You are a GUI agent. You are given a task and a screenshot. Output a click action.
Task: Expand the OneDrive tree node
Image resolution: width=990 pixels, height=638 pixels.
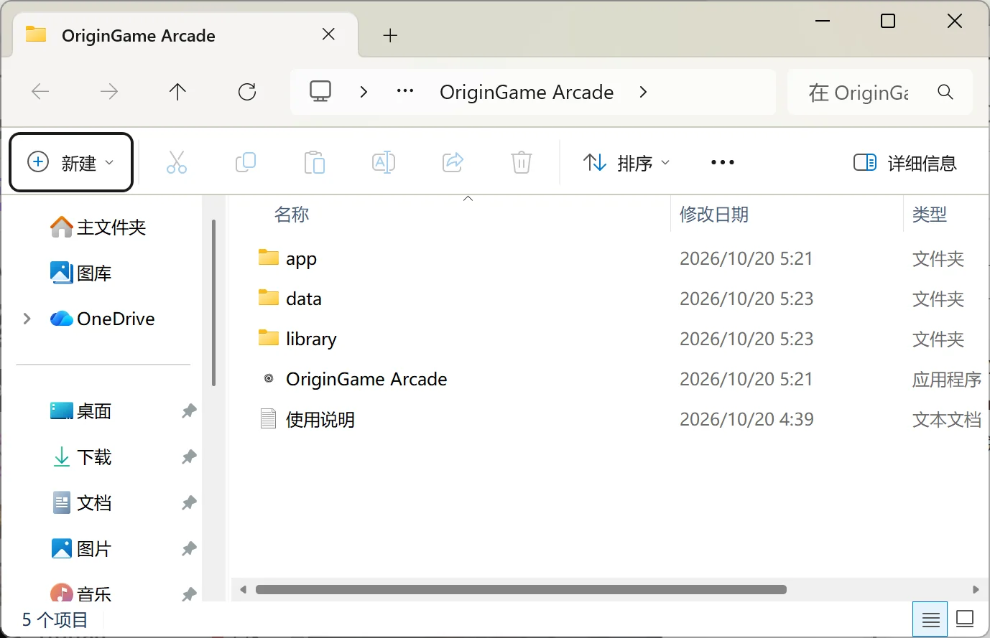click(27, 319)
